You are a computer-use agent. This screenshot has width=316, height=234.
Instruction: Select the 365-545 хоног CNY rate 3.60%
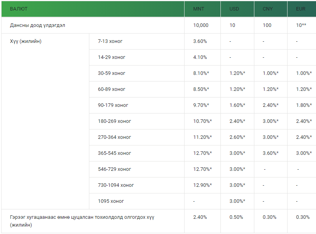270,153
